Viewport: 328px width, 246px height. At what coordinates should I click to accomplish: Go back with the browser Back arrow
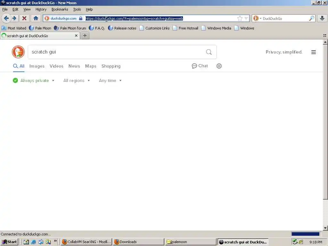pos(6,18)
